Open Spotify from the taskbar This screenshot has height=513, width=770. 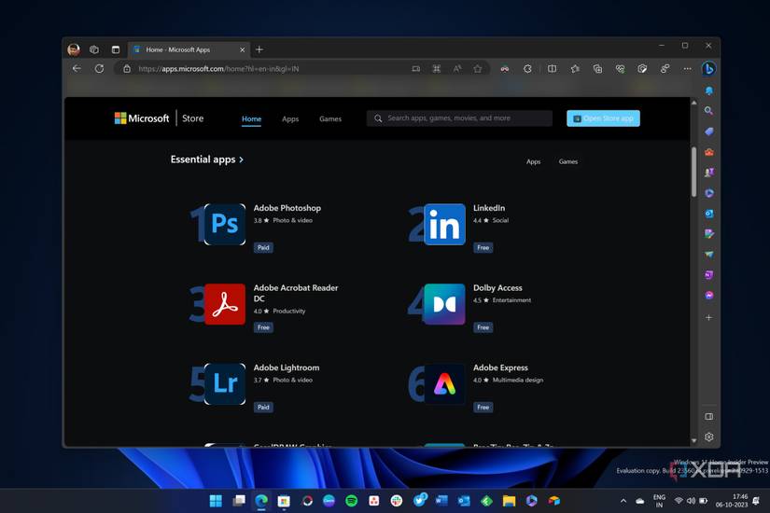pyautogui.click(x=352, y=501)
